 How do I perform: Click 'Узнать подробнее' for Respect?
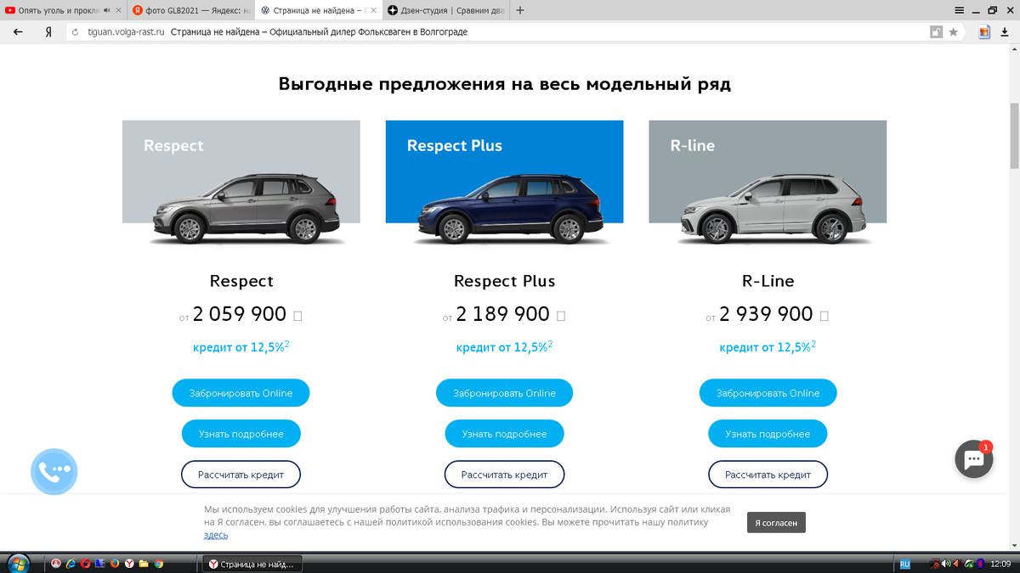tap(241, 434)
